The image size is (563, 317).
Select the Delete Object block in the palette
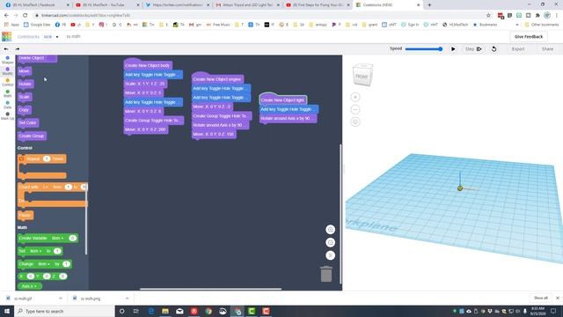pos(37,58)
